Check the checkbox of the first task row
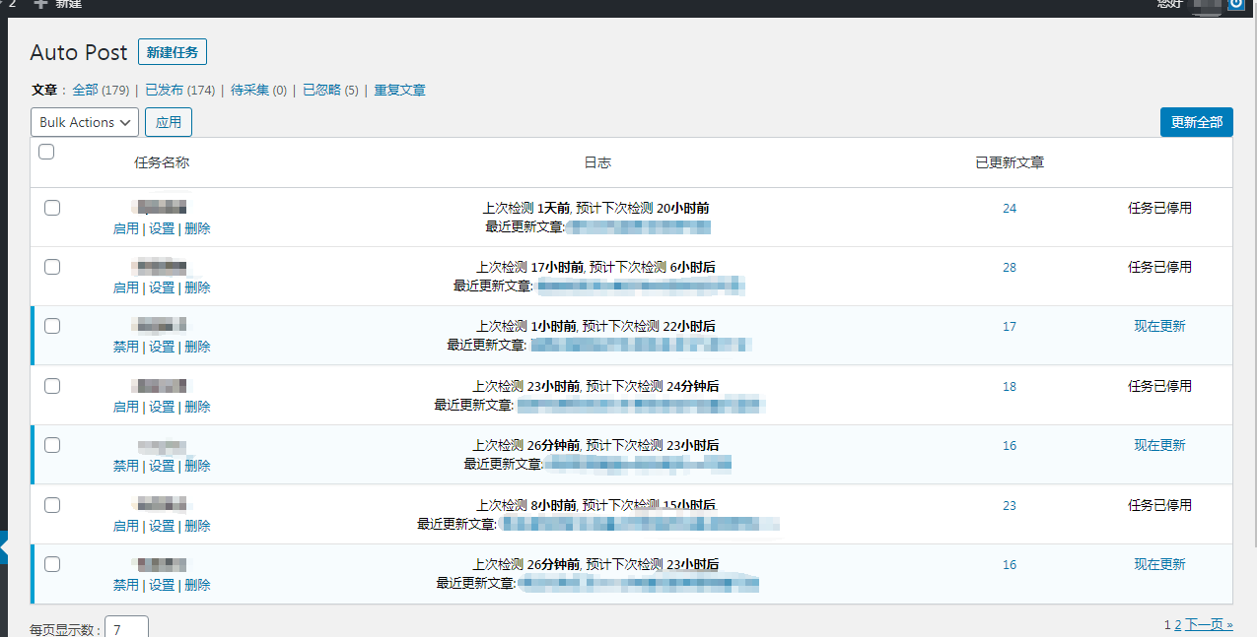 tap(51, 208)
